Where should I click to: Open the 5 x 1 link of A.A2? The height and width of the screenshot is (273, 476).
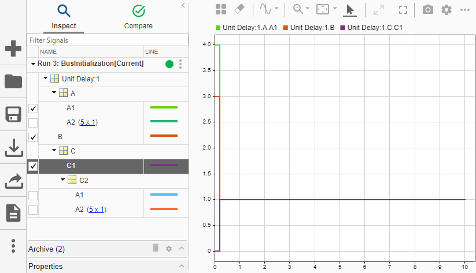[88, 122]
